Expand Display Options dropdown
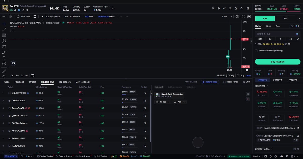Viewport: 303px width, 159px height. tap(50, 17)
